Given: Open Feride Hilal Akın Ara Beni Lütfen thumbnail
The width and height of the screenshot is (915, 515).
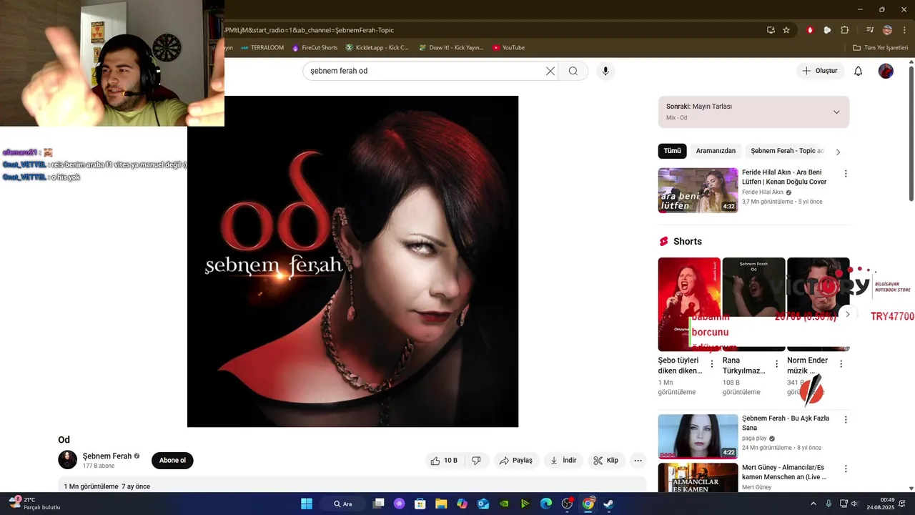Looking at the screenshot, I should tap(698, 190).
